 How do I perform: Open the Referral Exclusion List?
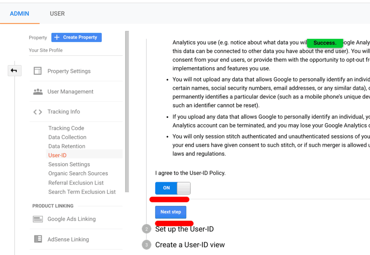coord(76,183)
